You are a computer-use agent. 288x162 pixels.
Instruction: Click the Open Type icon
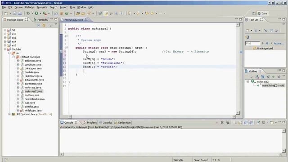(x=78, y=13)
